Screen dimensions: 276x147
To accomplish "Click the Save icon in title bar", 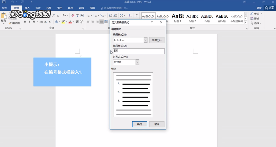I will [x=4, y=2].
